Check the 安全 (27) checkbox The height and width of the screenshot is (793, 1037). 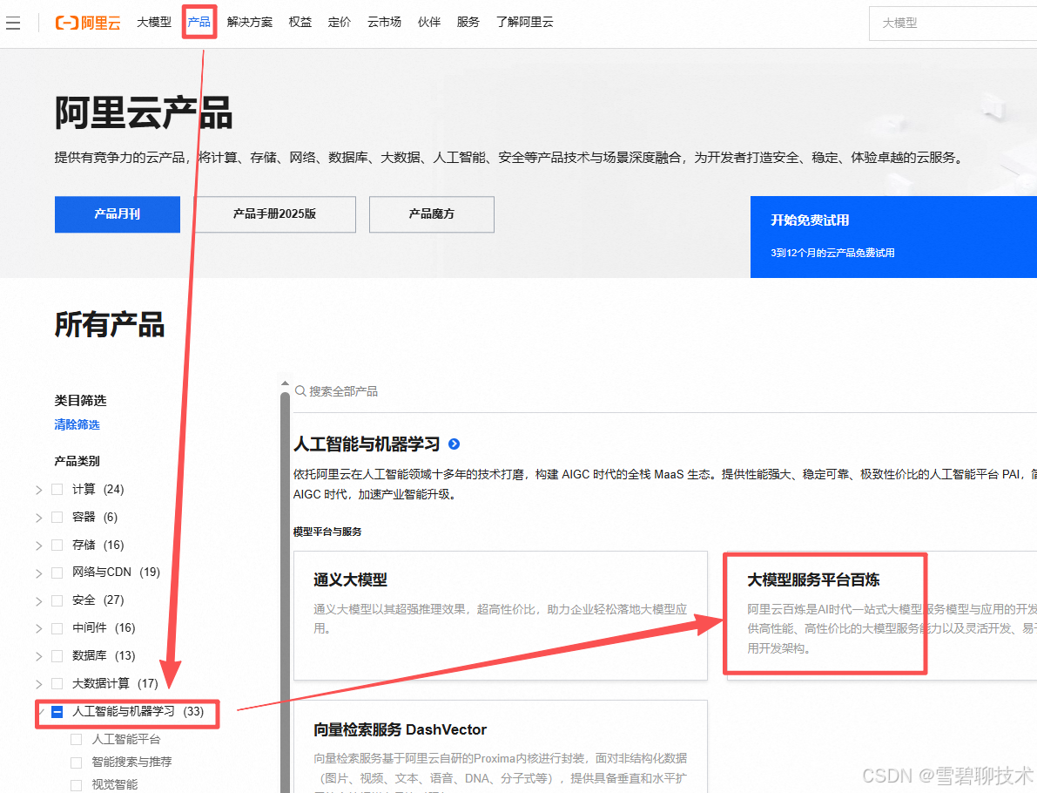click(x=57, y=600)
